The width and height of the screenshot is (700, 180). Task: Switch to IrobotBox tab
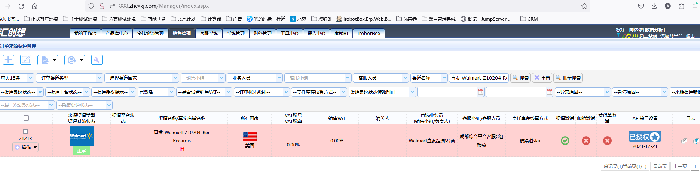click(x=369, y=33)
